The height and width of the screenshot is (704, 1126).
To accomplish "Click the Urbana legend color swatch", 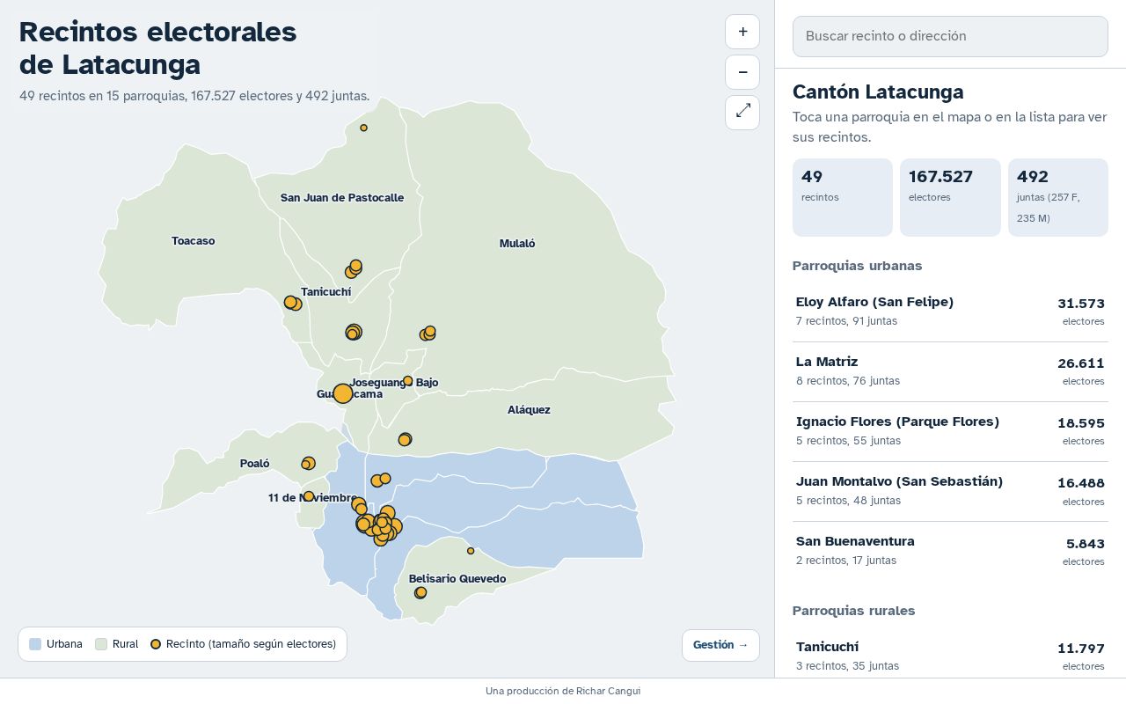I will click(35, 644).
